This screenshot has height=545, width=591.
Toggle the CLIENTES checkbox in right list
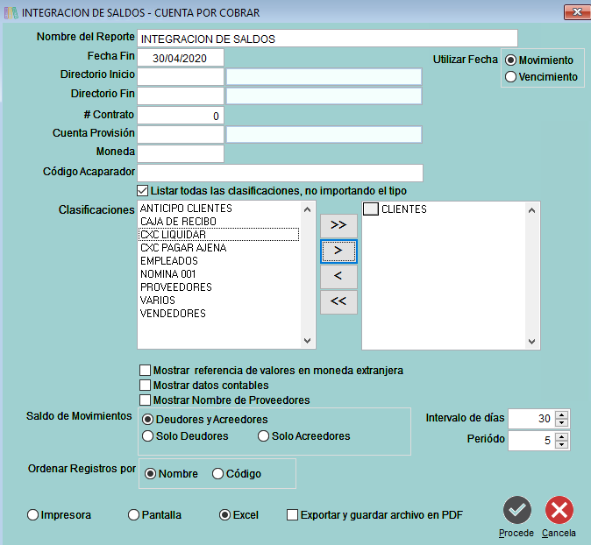pos(371,209)
